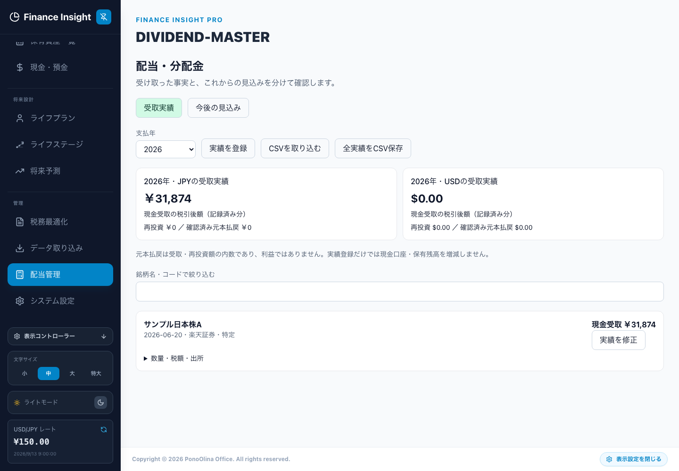679x471 pixels.
Task: Click 実績を修正 for サンプル日本株A
Action: (619, 340)
